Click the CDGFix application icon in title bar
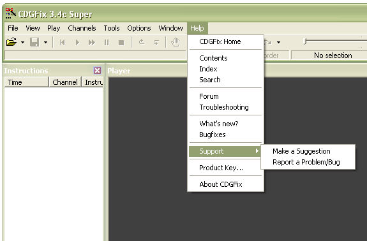367x241 pixels. pyautogui.click(x=11, y=13)
